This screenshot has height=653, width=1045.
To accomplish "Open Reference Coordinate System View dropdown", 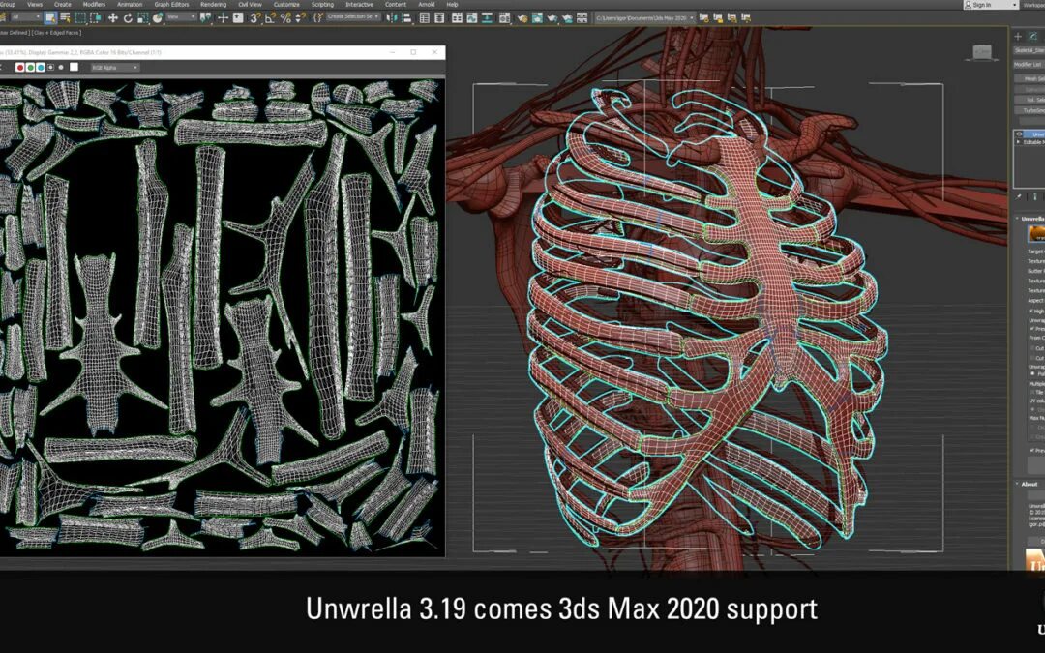I will pyautogui.click(x=182, y=18).
